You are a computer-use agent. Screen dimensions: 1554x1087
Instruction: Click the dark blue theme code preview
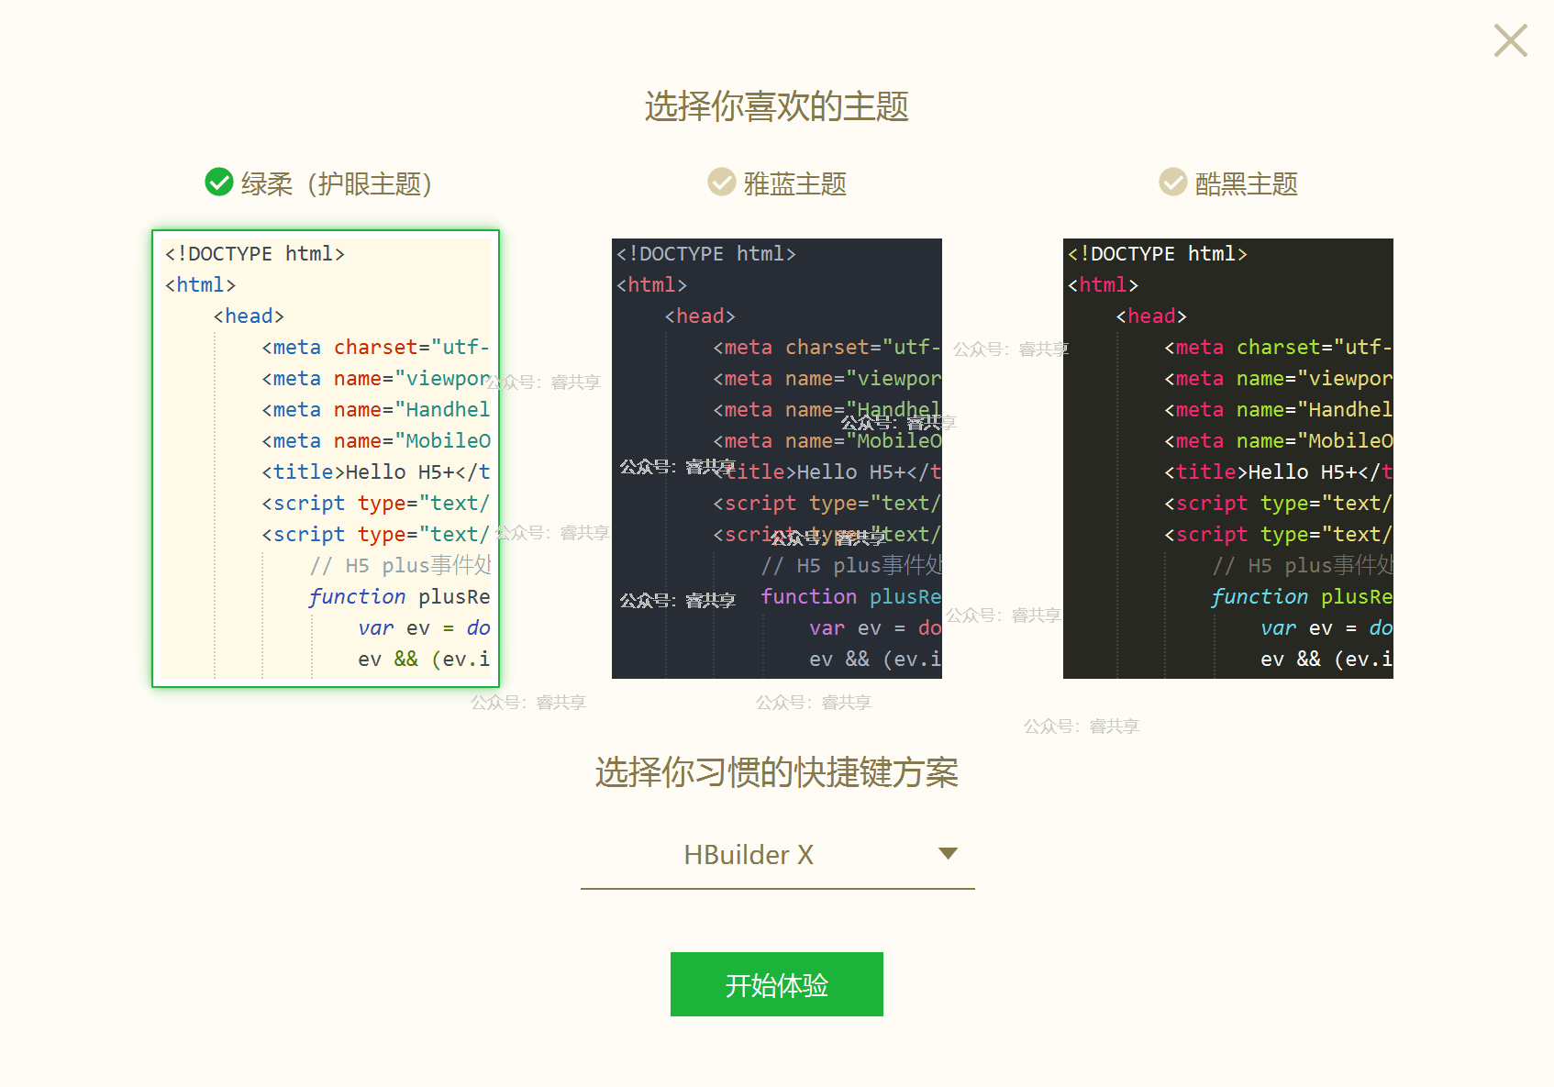pyautogui.click(x=777, y=459)
